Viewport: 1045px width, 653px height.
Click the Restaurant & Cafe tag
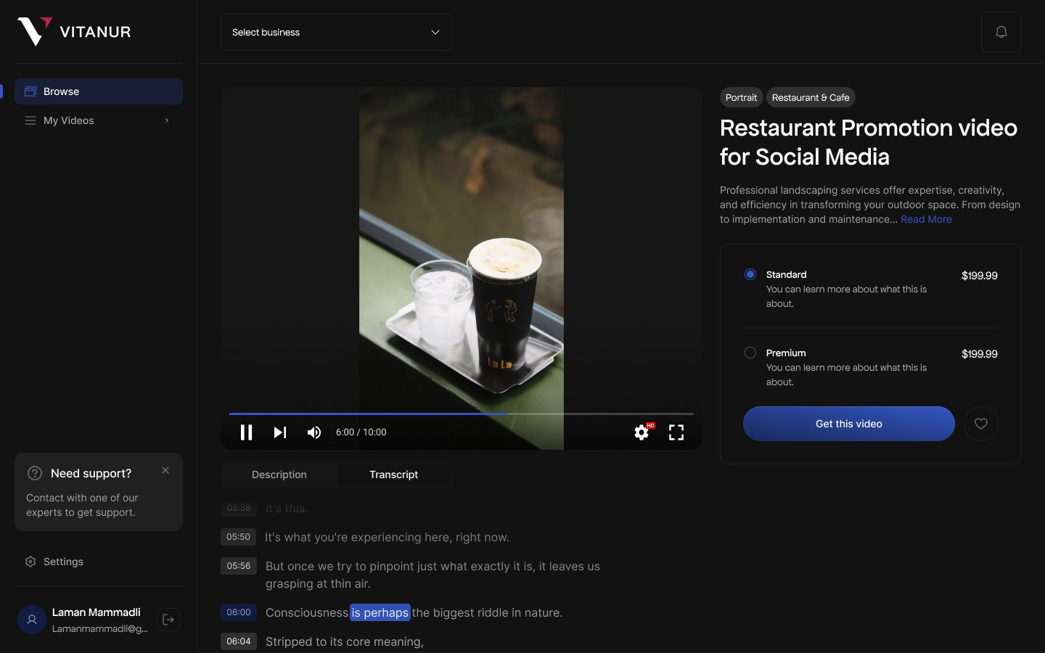[x=811, y=97]
